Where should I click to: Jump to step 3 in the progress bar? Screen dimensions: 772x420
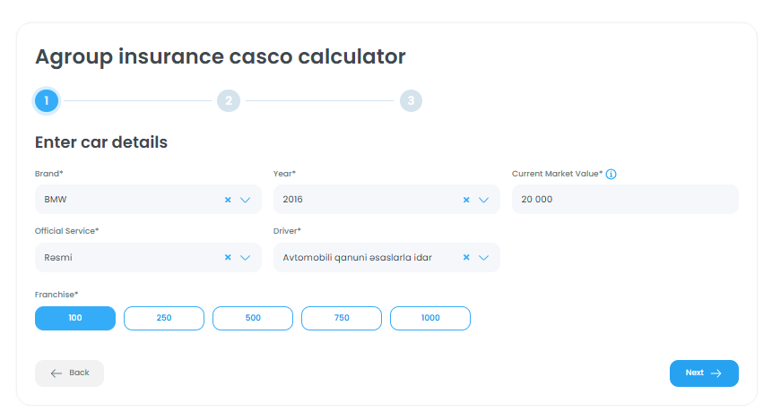coord(411,100)
